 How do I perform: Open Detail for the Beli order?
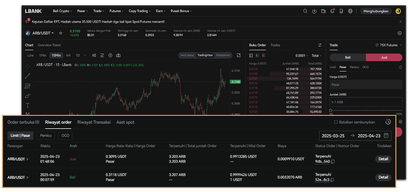[x=383, y=177]
